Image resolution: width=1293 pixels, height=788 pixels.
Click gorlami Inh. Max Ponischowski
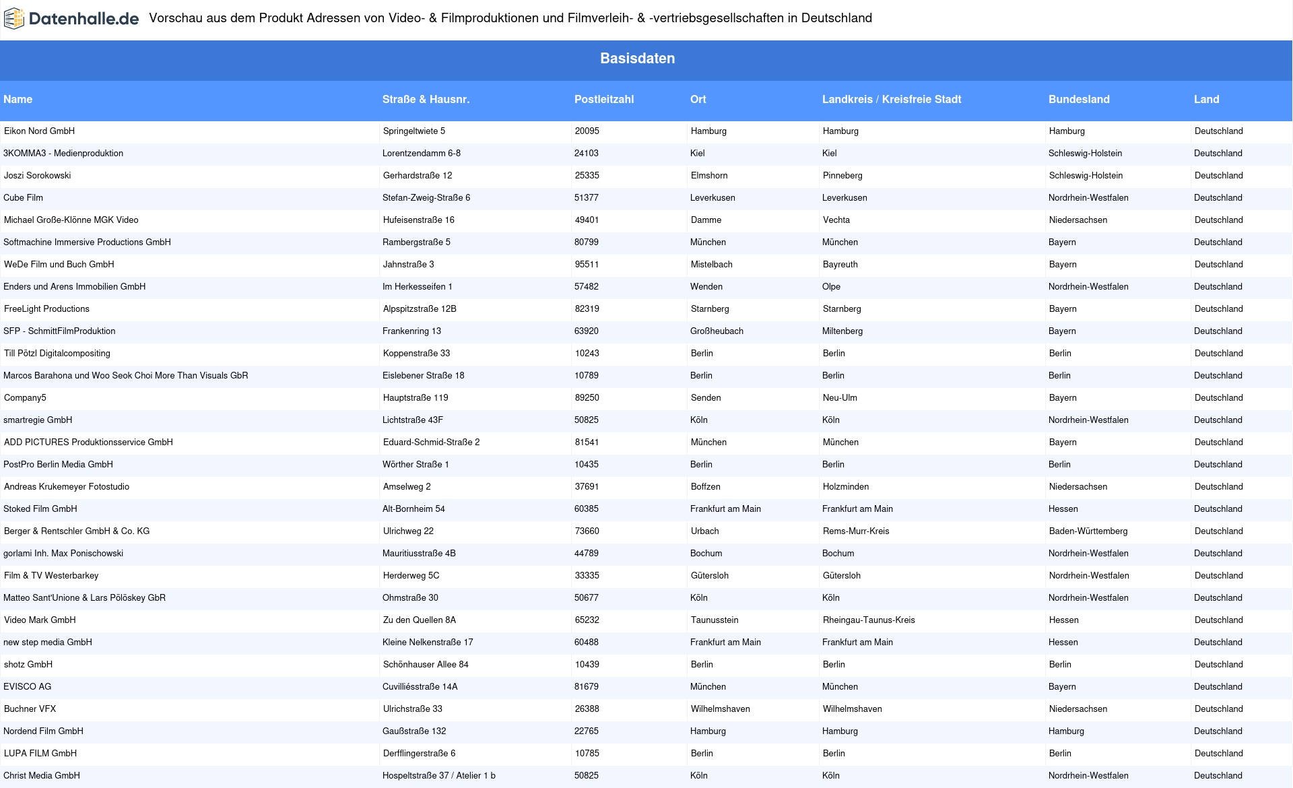(63, 554)
